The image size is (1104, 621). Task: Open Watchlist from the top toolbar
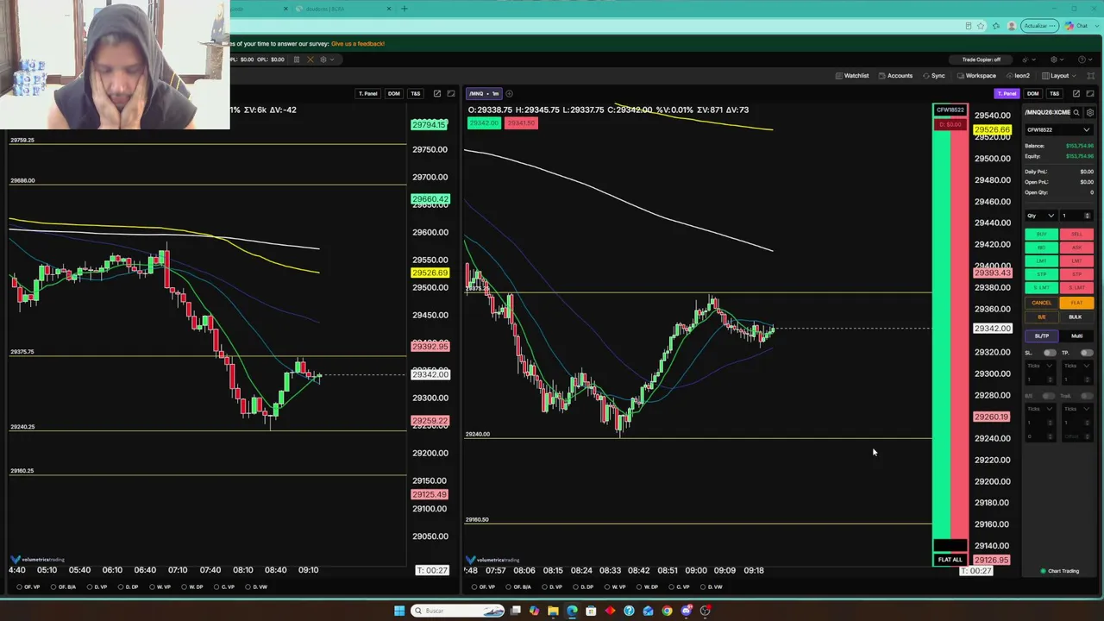tap(852, 76)
